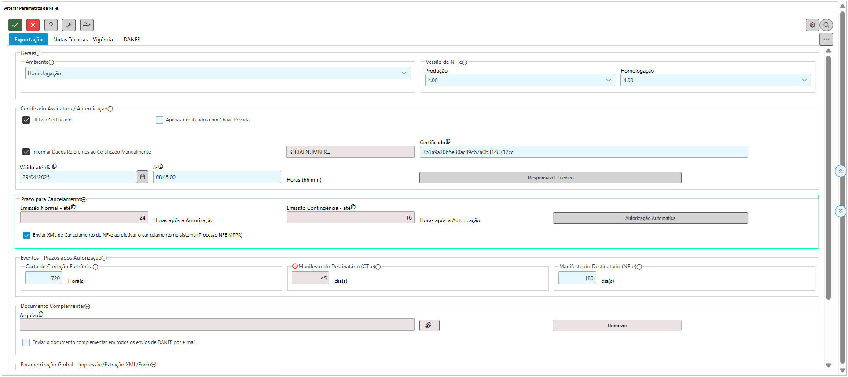The height and width of the screenshot is (377, 848).
Task: Open the Produção version dropdown
Action: (519, 81)
